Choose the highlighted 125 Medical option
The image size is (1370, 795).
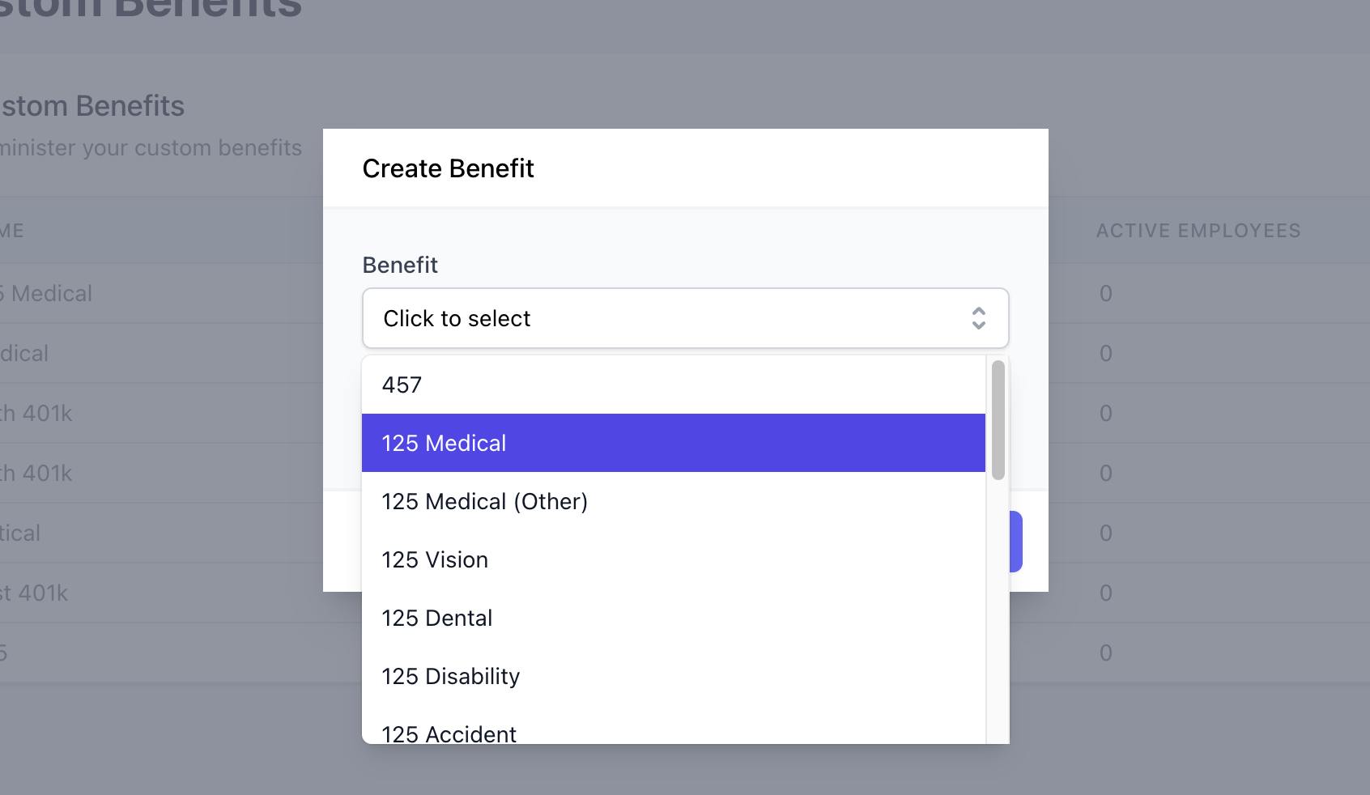coord(673,443)
